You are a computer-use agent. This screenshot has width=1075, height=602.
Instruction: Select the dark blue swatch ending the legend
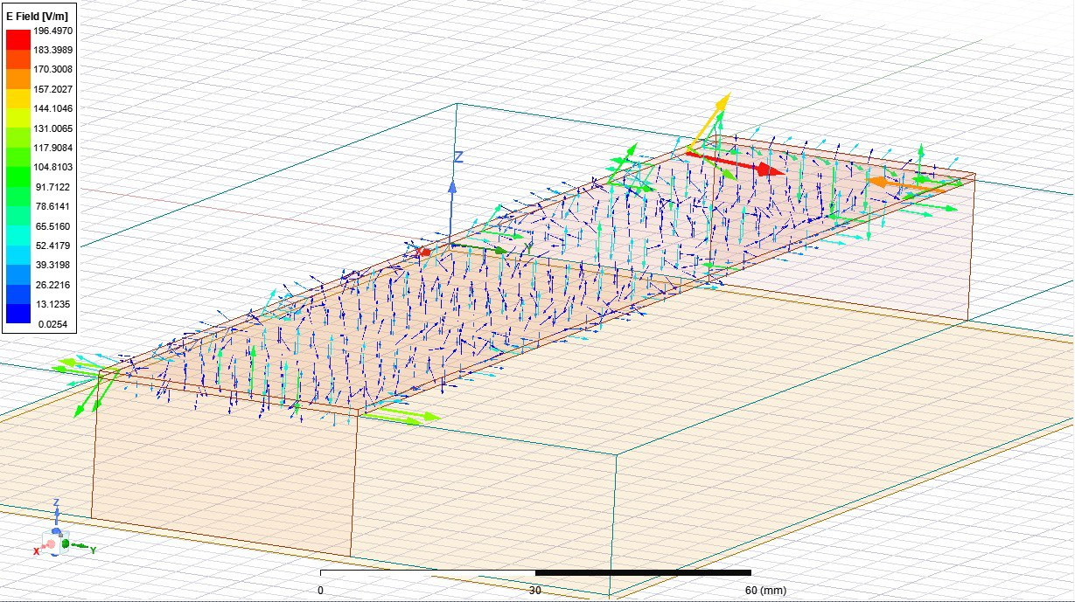[18, 314]
